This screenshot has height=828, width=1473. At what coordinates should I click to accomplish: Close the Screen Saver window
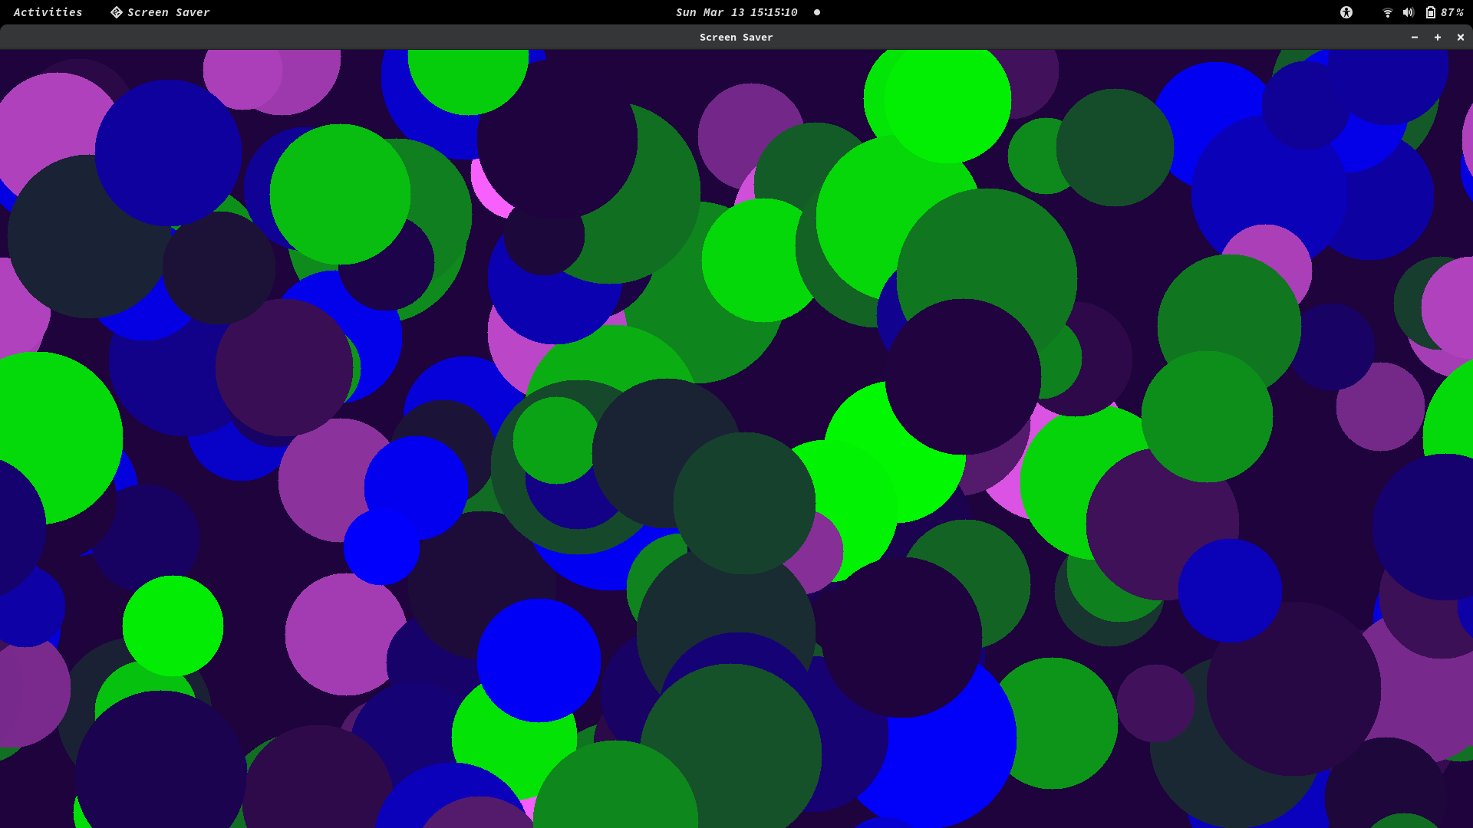pyautogui.click(x=1461, y=37)
